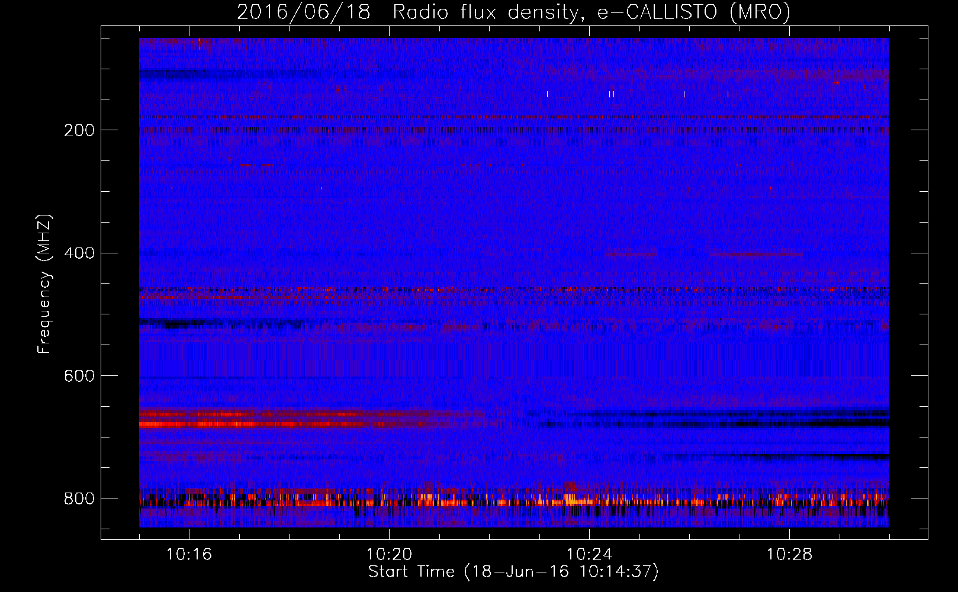Click the '200' frequency tick label
The width and height of the screenshot is (958, 592).
pyautogui.click(x=79, y=130)
